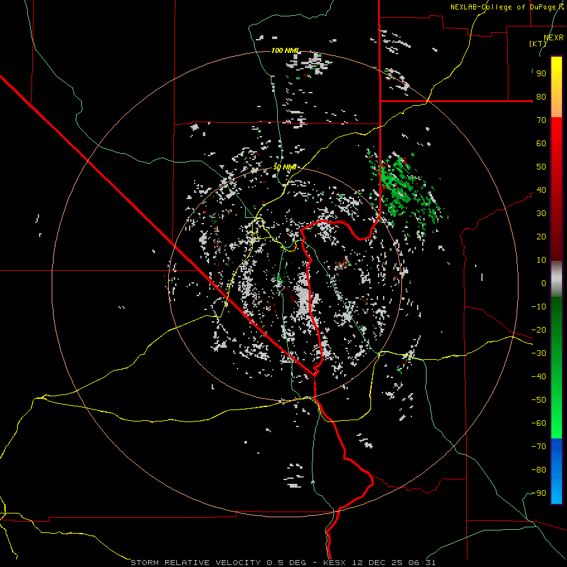The height and width of the screenshot is (567, 567).
Task: Pick the 20 label on the color scale
Action: pyautogui.click(x=541, y=237)
